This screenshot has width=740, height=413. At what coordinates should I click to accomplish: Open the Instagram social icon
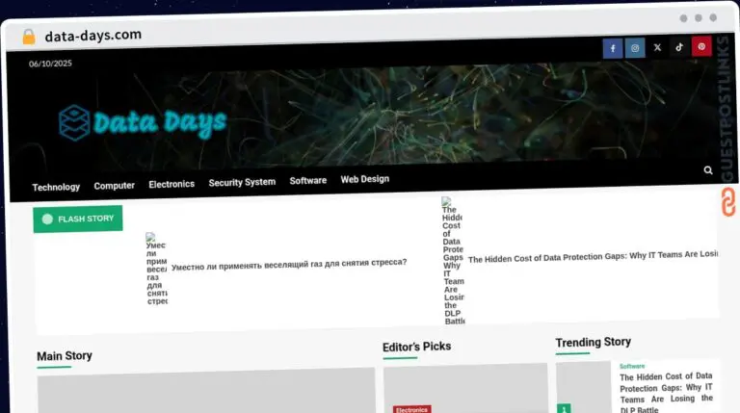pyautogui.click(x=635, y=47)
